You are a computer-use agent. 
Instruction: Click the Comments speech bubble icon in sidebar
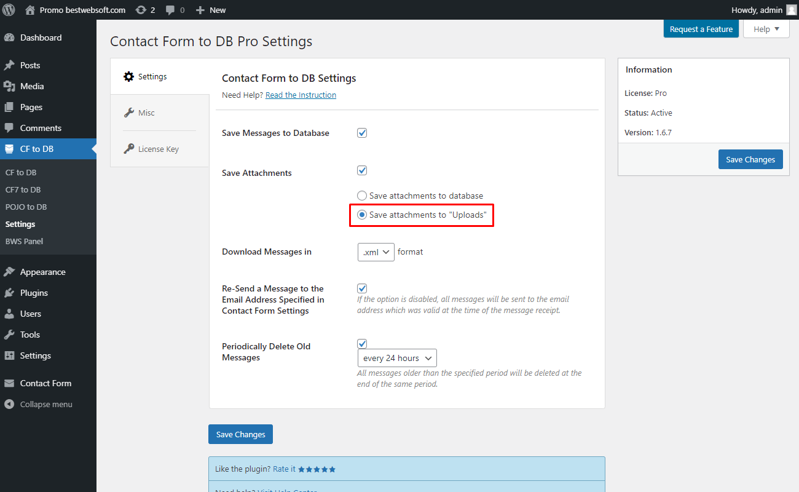pyautogui.click(x=9, y=128)
